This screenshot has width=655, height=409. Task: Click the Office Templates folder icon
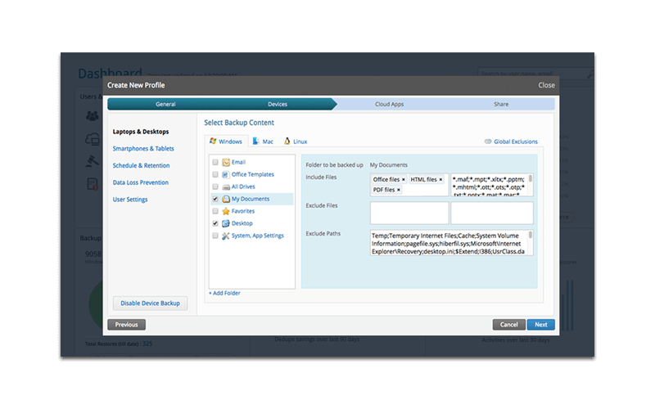(x=226, y=174)
